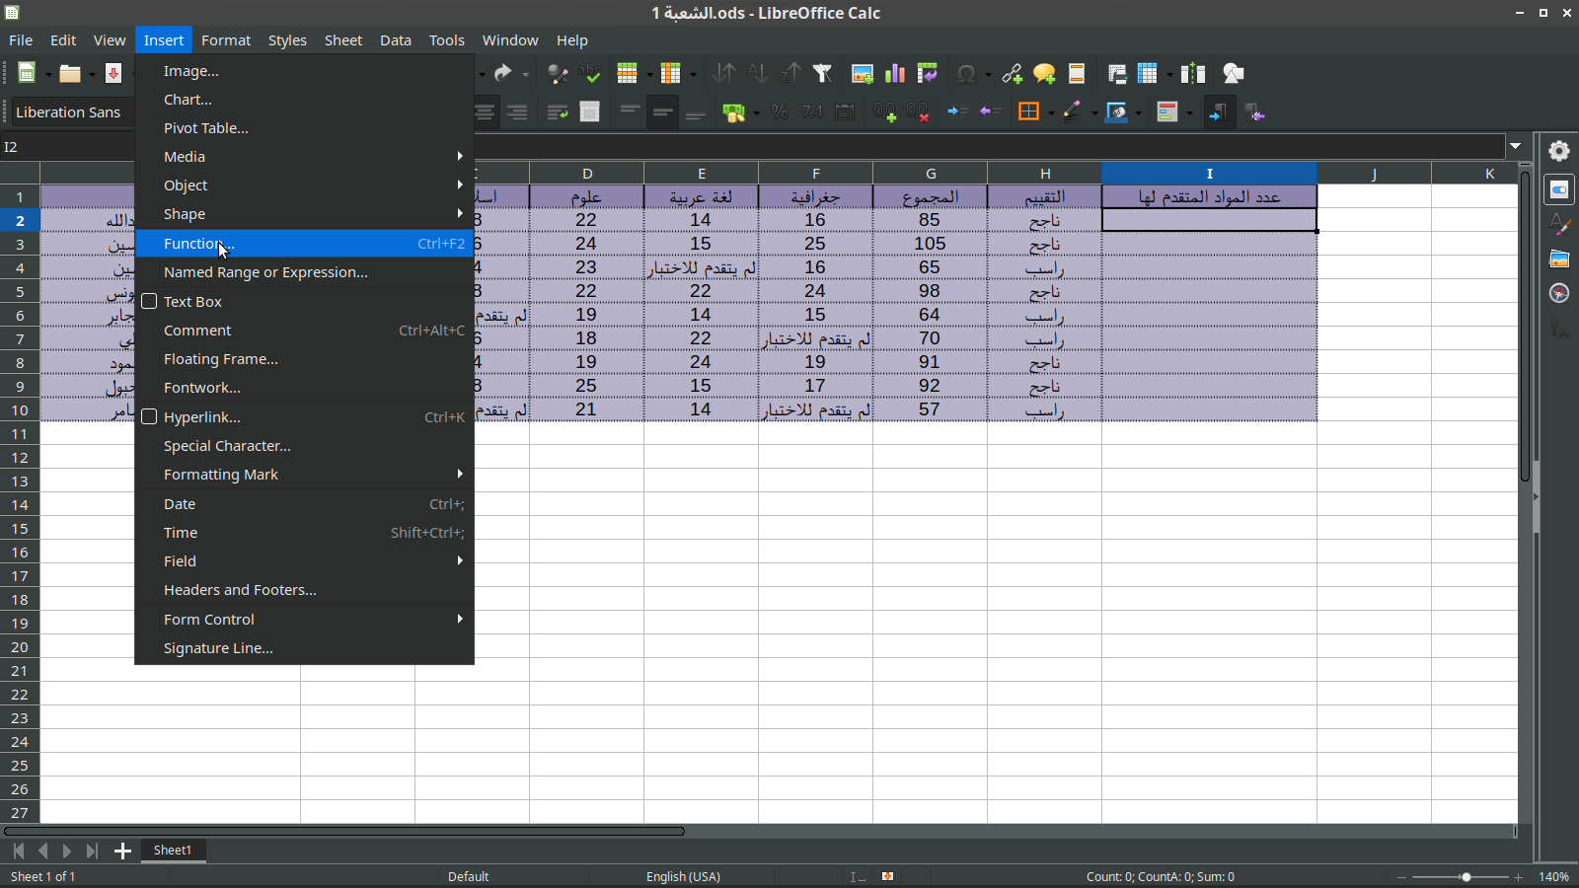Click the AutoFilter funnel icon

point(822,74)
